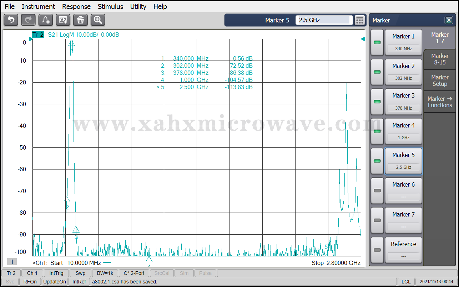The height and width of the screenshot is (287, 459).
Task: Click marker 1 readout -0.56 dB
Action: click(242, 58)
